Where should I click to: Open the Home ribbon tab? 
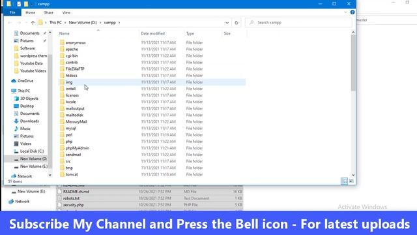tap(31, 12)
